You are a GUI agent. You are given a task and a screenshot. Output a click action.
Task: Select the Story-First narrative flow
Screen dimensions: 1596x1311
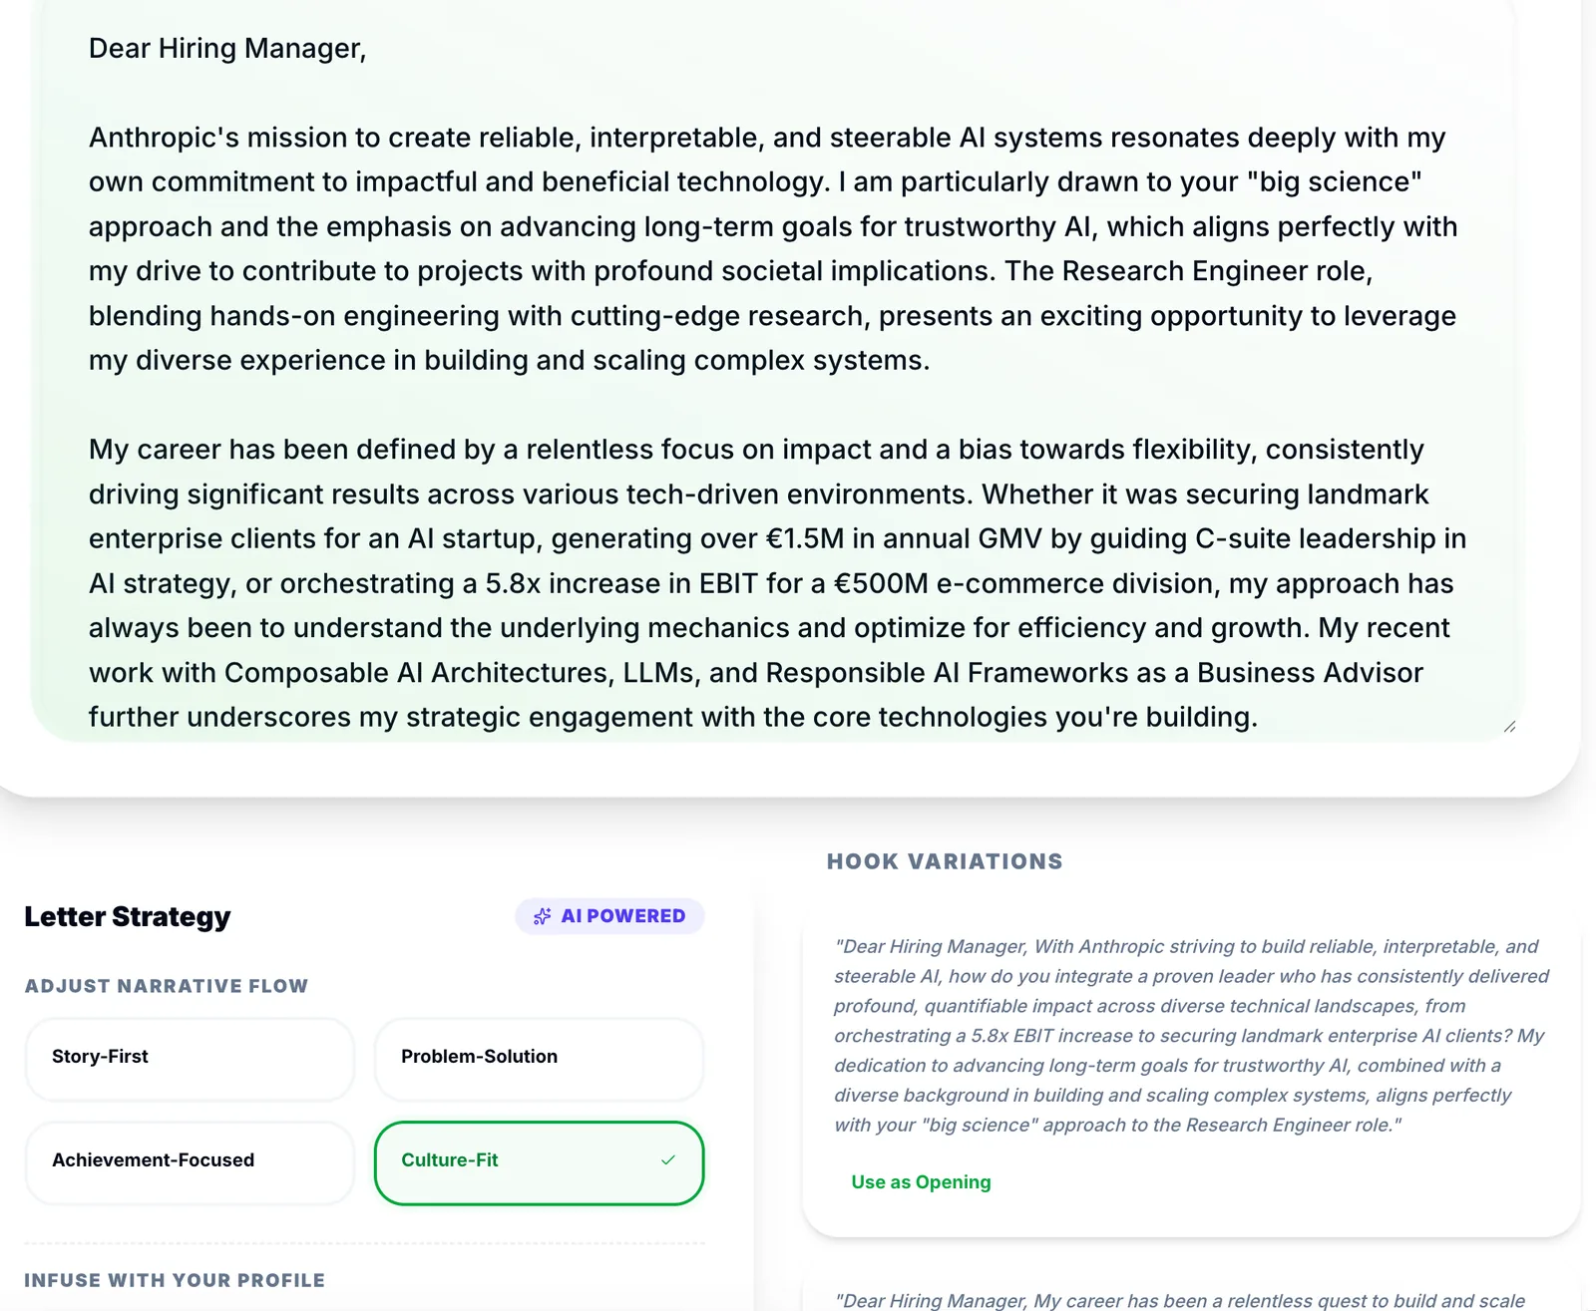point(190,1059)
